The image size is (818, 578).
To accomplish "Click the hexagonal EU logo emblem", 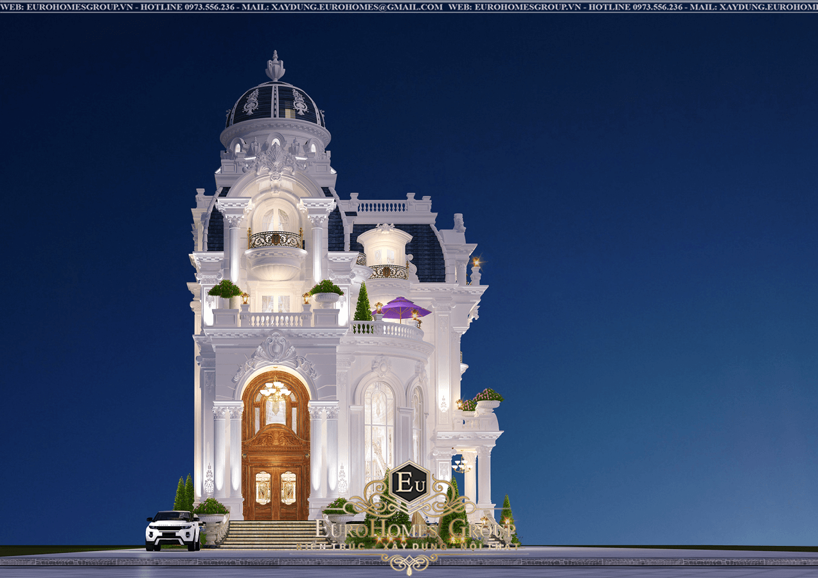I will pos(409,482).
